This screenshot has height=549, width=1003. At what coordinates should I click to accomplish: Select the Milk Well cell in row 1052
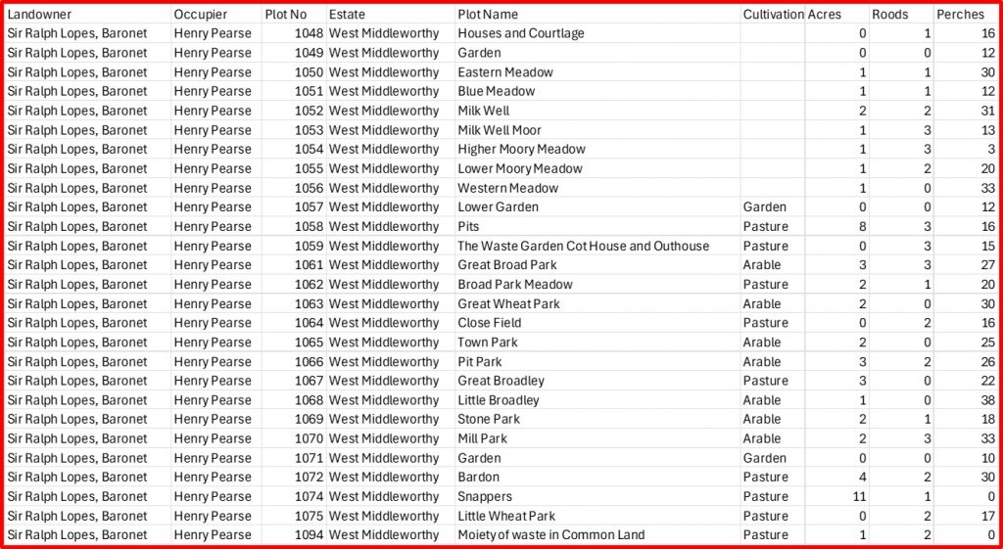598,111
